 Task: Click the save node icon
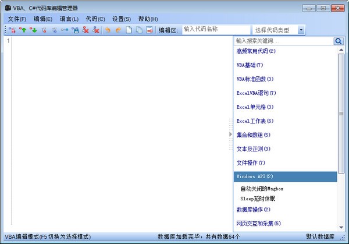75,30
